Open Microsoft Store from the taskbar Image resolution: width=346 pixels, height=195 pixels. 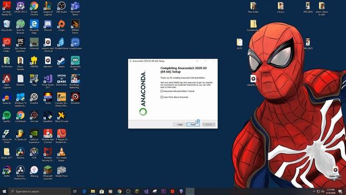[102, 191]
